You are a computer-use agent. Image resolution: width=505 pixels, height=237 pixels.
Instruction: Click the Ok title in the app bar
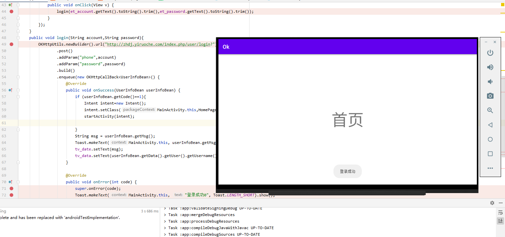226,47
